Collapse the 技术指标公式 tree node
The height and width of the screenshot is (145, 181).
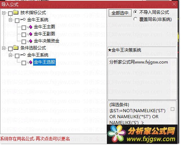4,13
